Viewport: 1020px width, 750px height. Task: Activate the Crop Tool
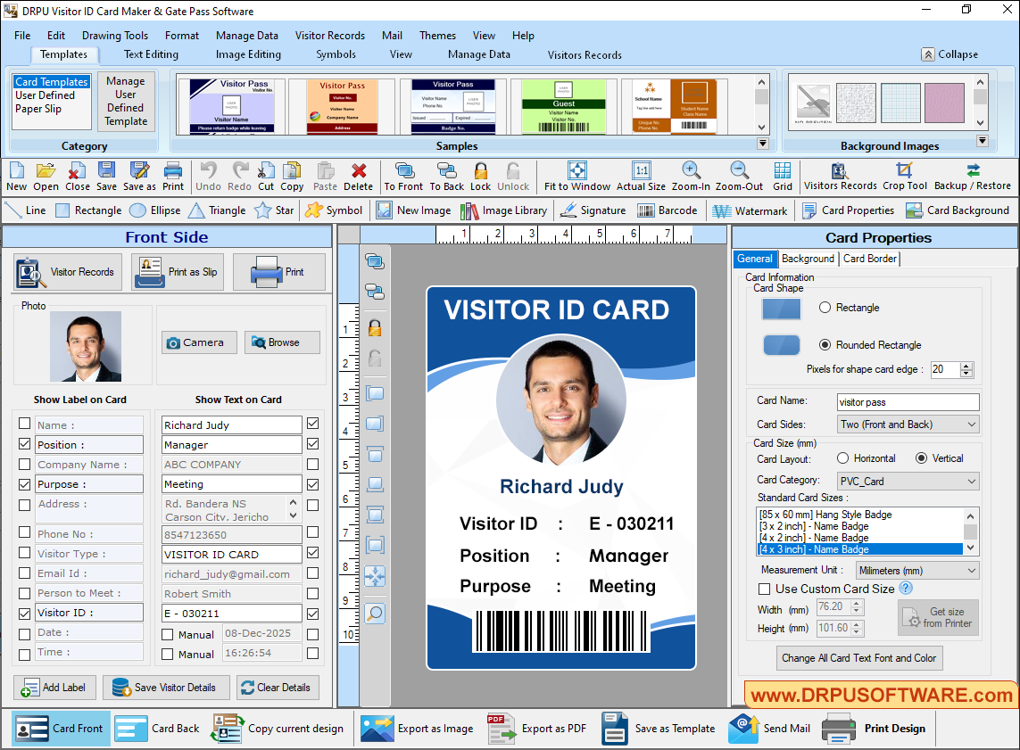tap(903, 176)
